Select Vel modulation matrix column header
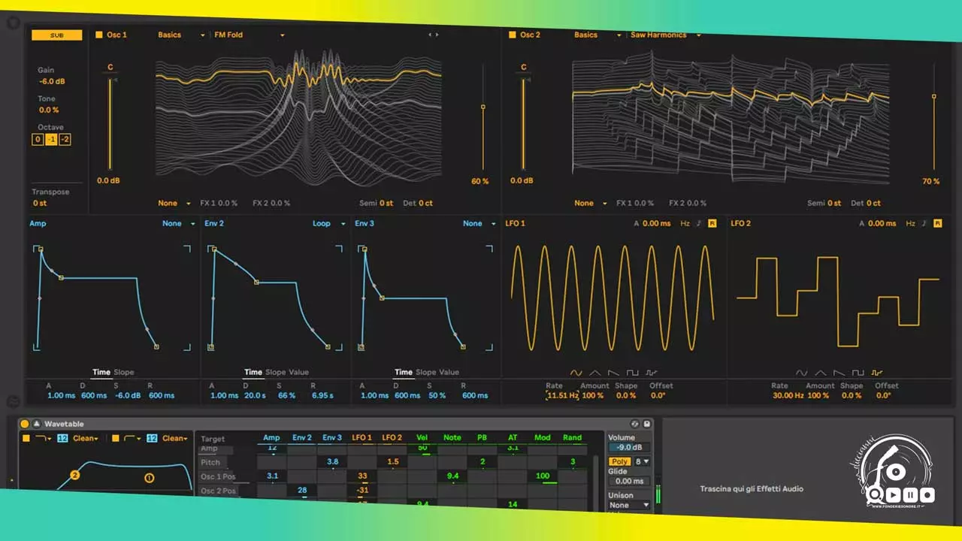This screenshot has height=541, width=962. 422,437
